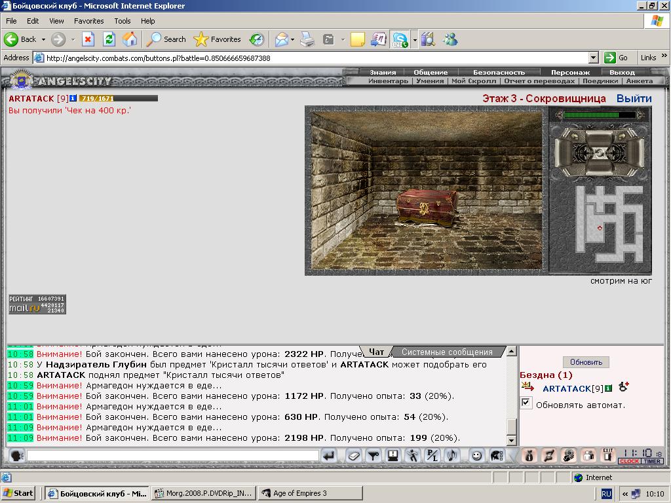Click the 'Обновить' button

586,362
